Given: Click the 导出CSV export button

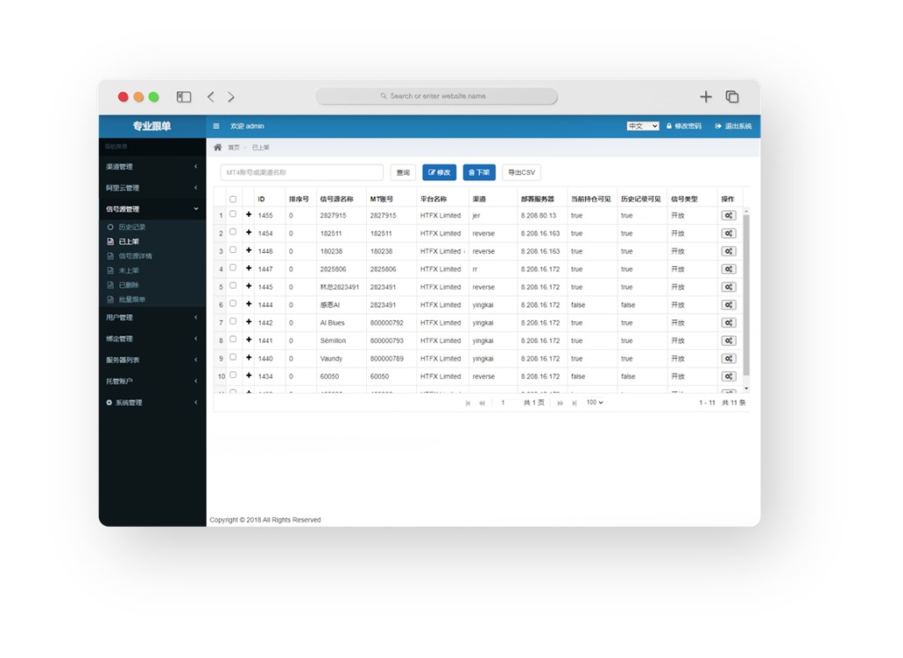Looking at the screenshot, I should coord(521,172).
